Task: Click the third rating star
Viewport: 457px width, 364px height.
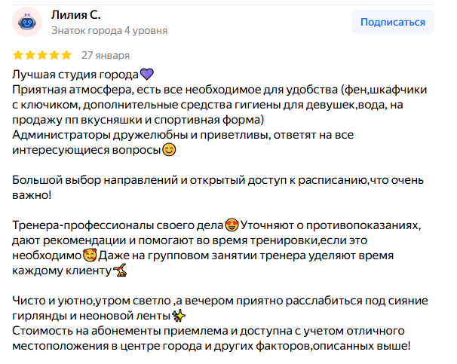Action: (x=42, y=55)
